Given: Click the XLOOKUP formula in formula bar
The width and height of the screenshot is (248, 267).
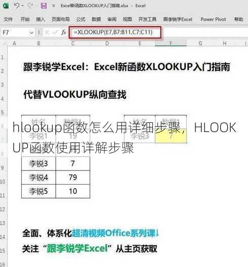Looking at the screenshot, I should [113, 32].
